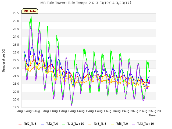Click the 24.0 y-axis tick label

pos(16,37)
